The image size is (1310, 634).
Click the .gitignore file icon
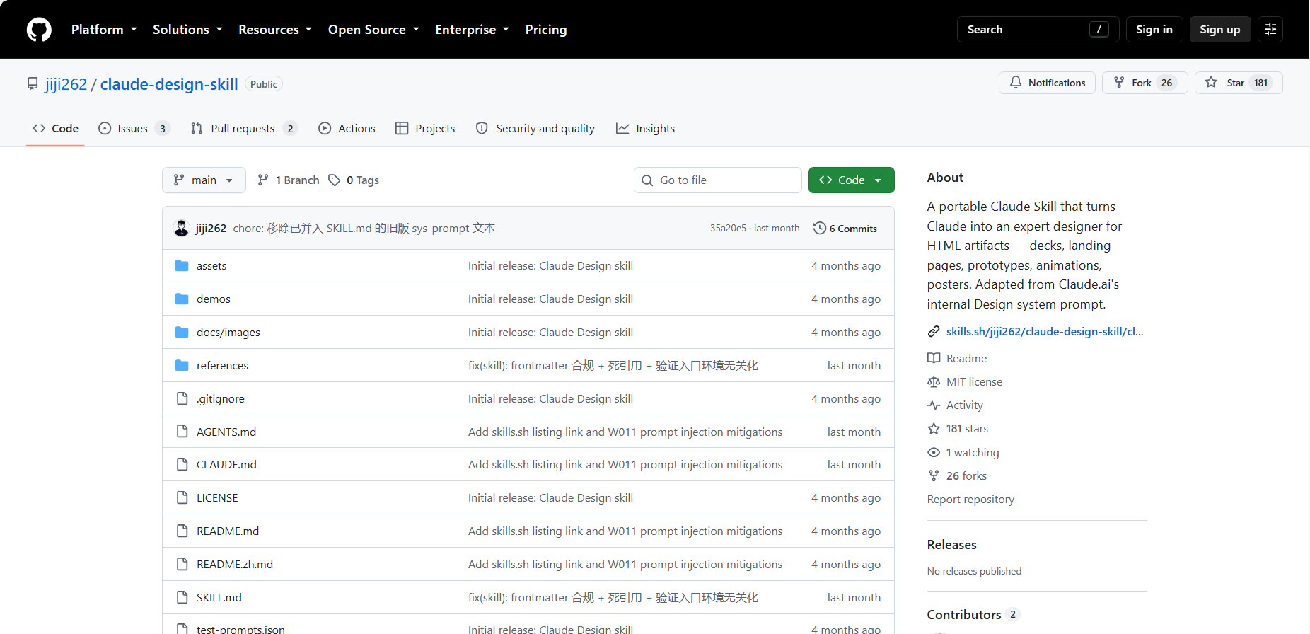click(182, 399)
